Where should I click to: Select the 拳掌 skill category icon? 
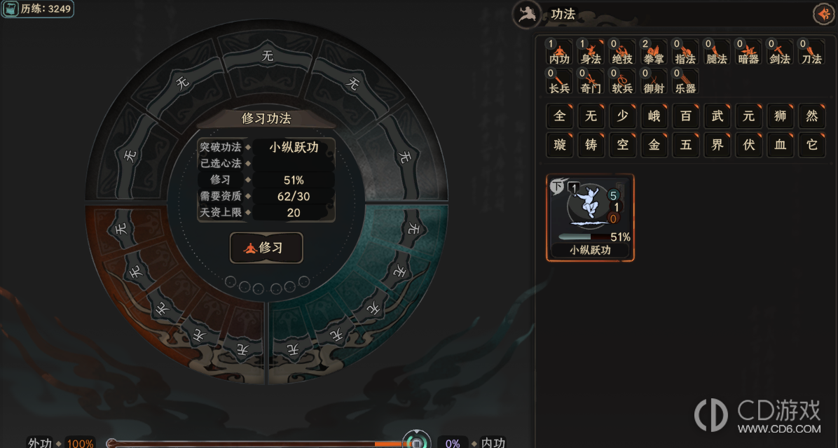click(654, 52)
